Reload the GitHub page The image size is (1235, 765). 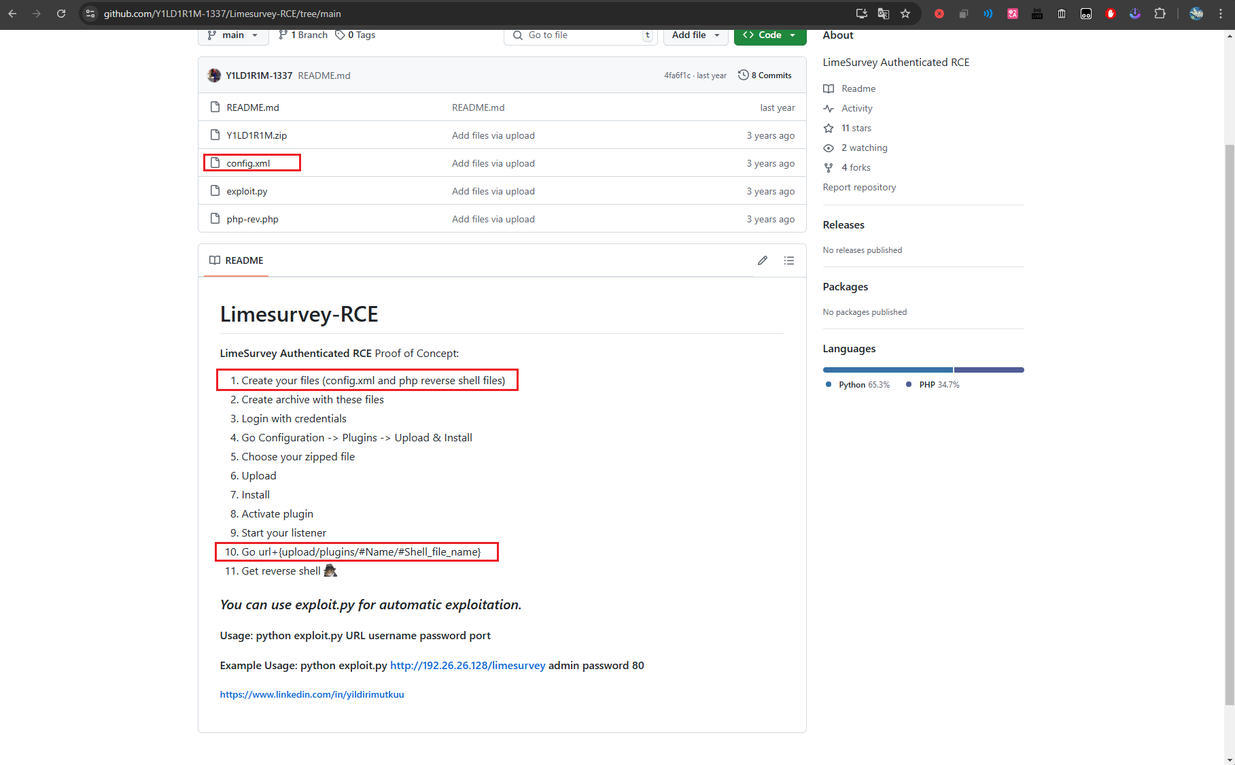click(x=61, y=14)
